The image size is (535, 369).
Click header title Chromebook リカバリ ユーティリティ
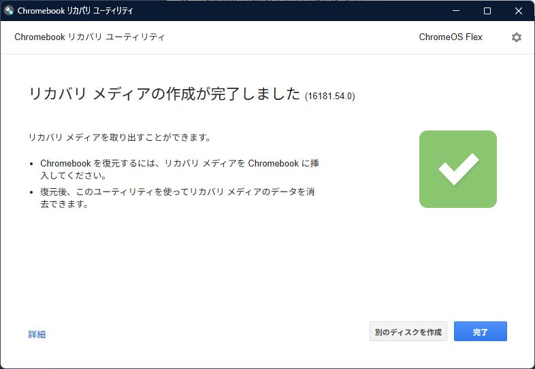point(90,37)
